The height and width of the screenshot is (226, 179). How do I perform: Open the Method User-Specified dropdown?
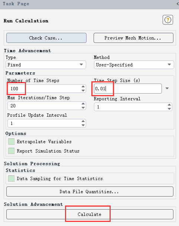[x=134, y=65]
